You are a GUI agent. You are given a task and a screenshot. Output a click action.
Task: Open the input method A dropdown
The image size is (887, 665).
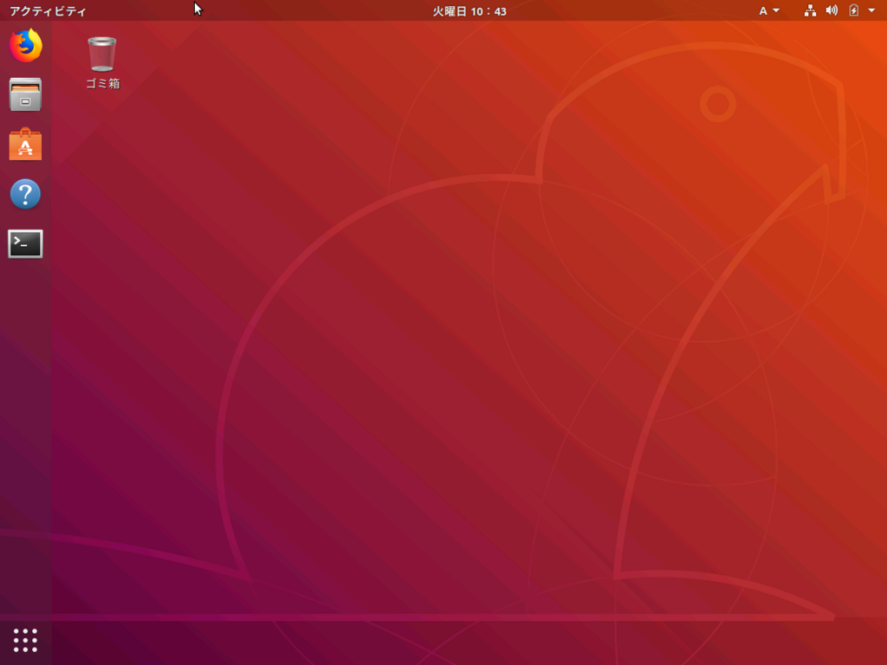click(x=769, y=10)
